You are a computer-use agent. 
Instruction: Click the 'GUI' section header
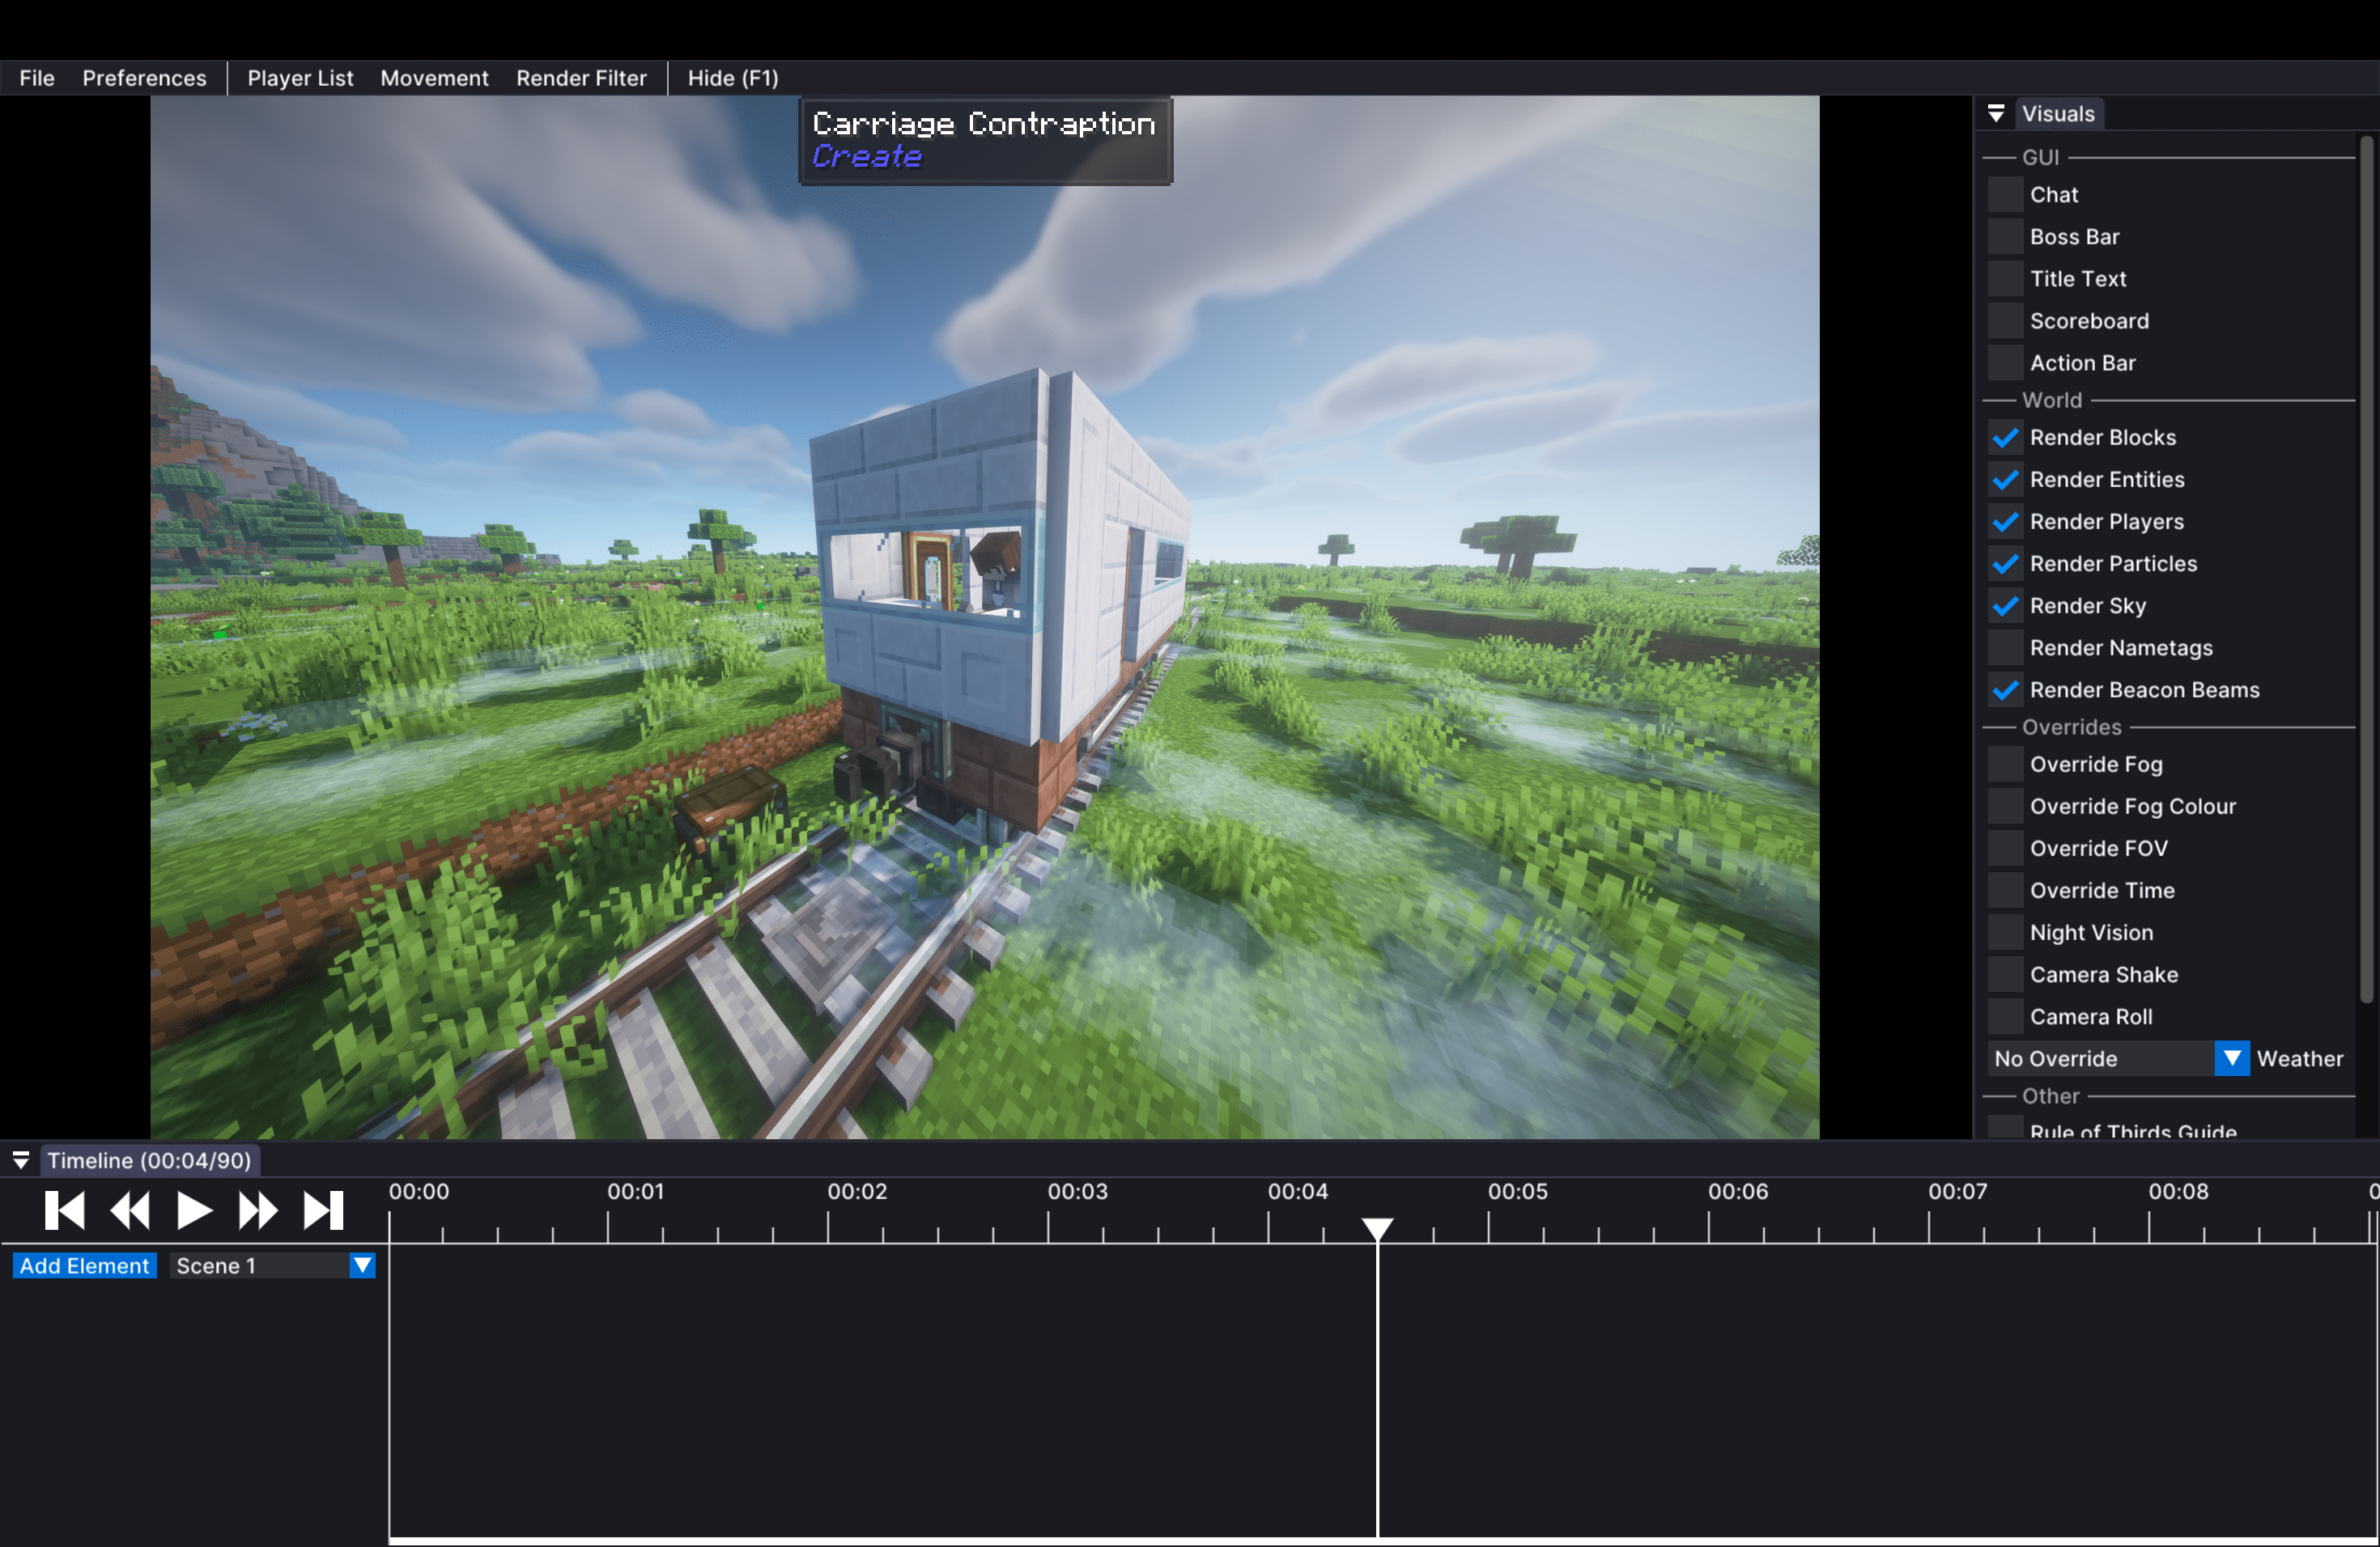(x=2040, y=157)
